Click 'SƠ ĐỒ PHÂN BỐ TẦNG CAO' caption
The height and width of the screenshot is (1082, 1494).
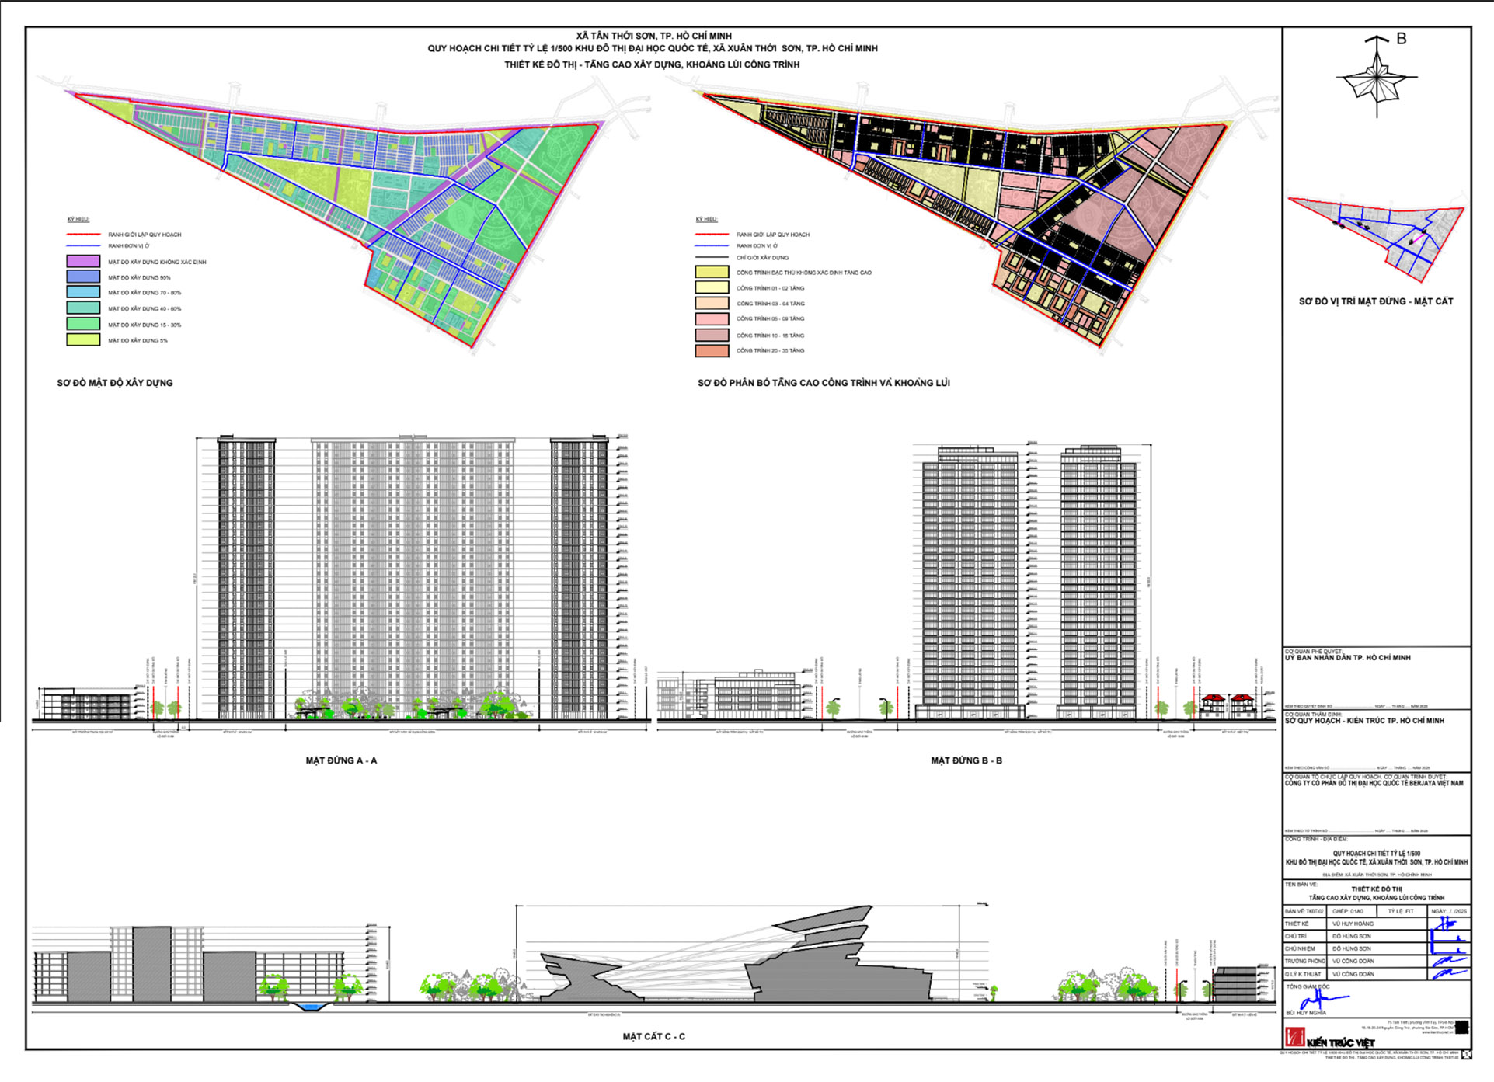[824, 383]
